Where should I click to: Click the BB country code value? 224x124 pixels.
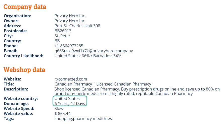tap(57, 41)
